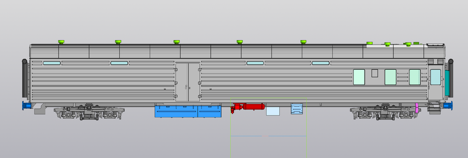Select the dark end diaphragm on left end
468x158 pixels.
tap(25, 79)
